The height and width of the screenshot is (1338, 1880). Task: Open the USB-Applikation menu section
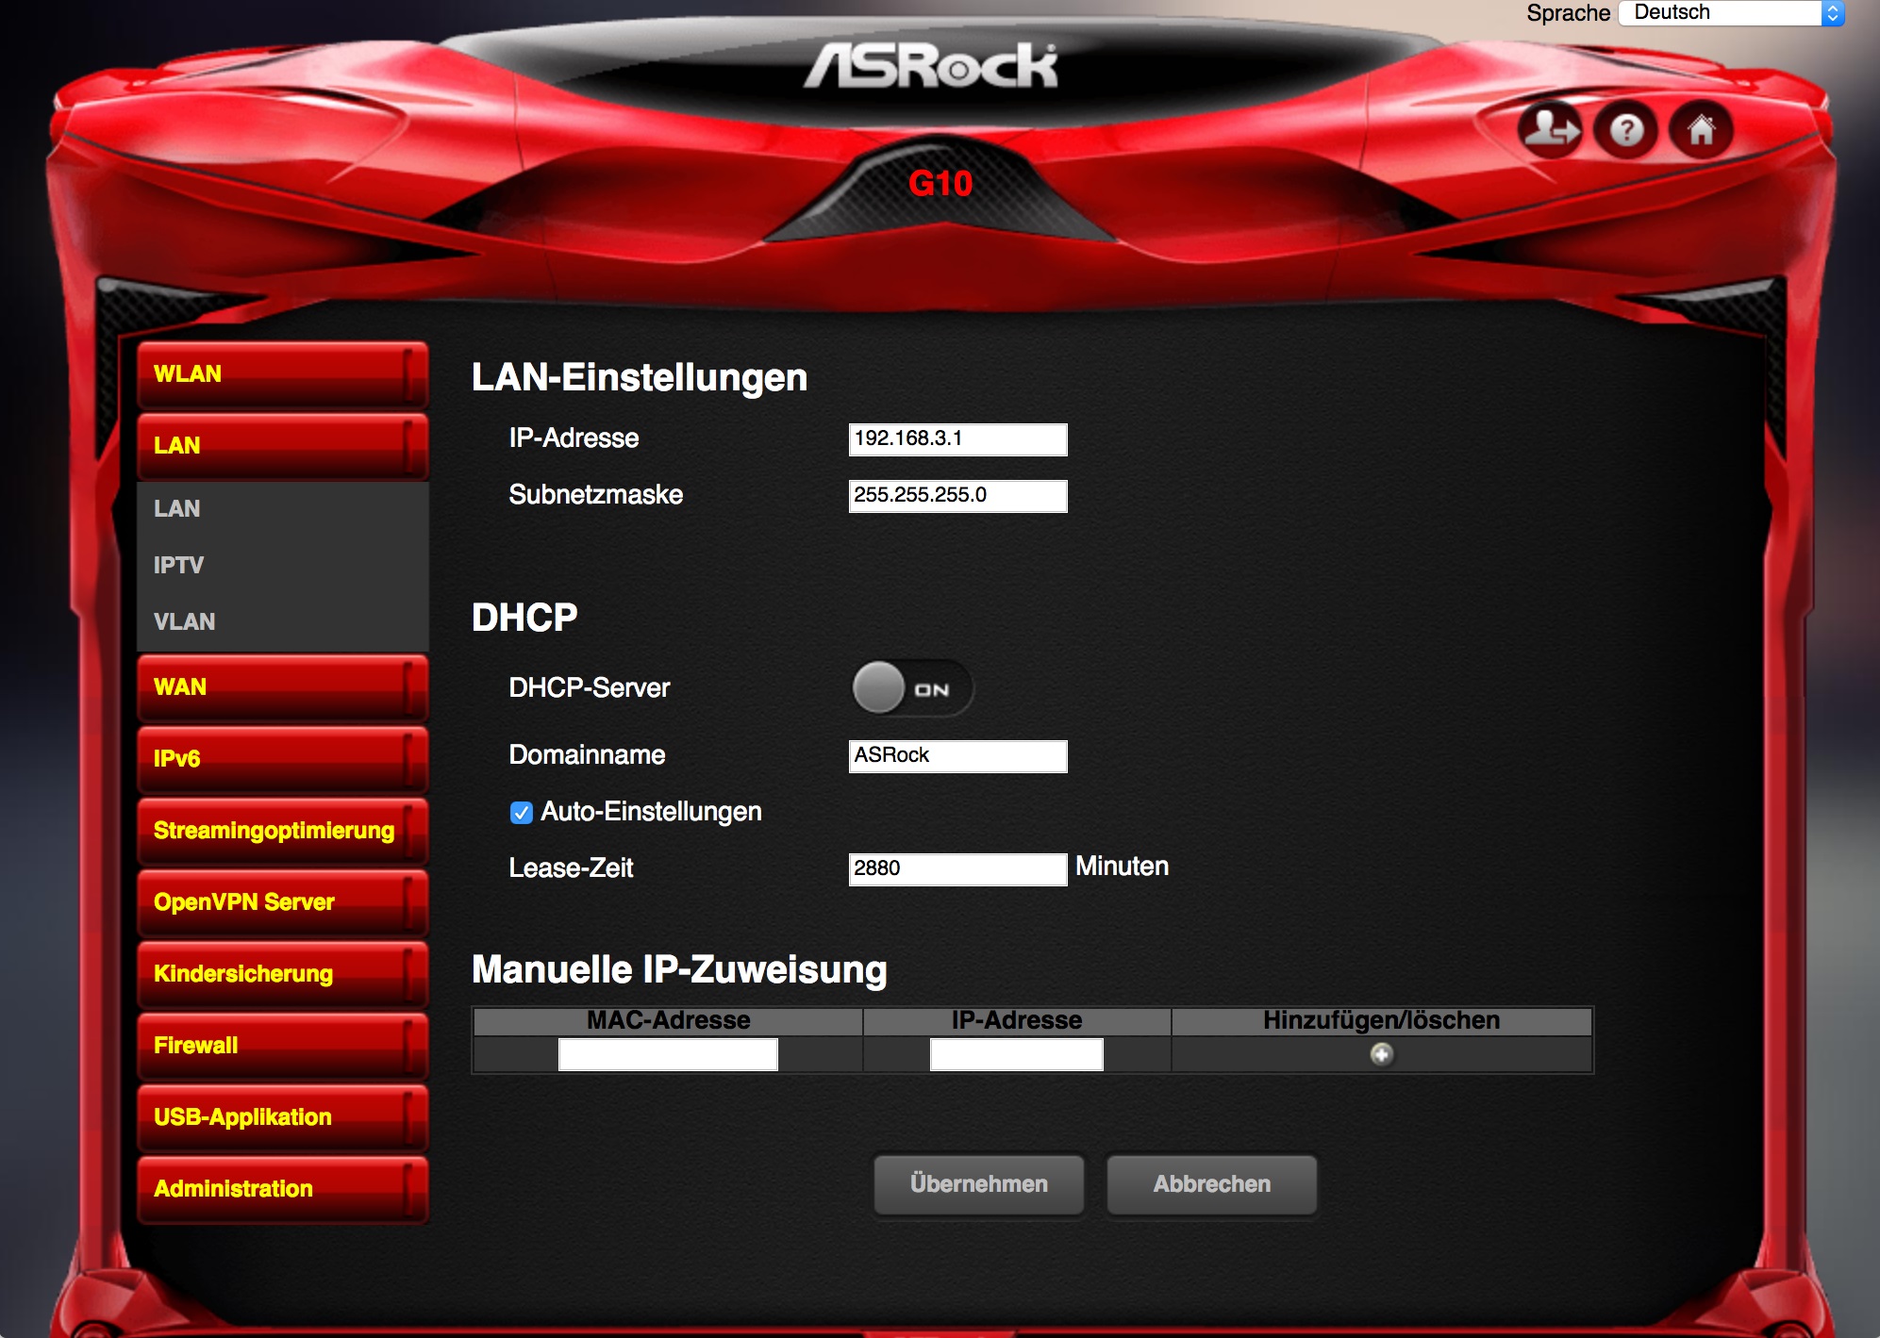click(283, 1117)
